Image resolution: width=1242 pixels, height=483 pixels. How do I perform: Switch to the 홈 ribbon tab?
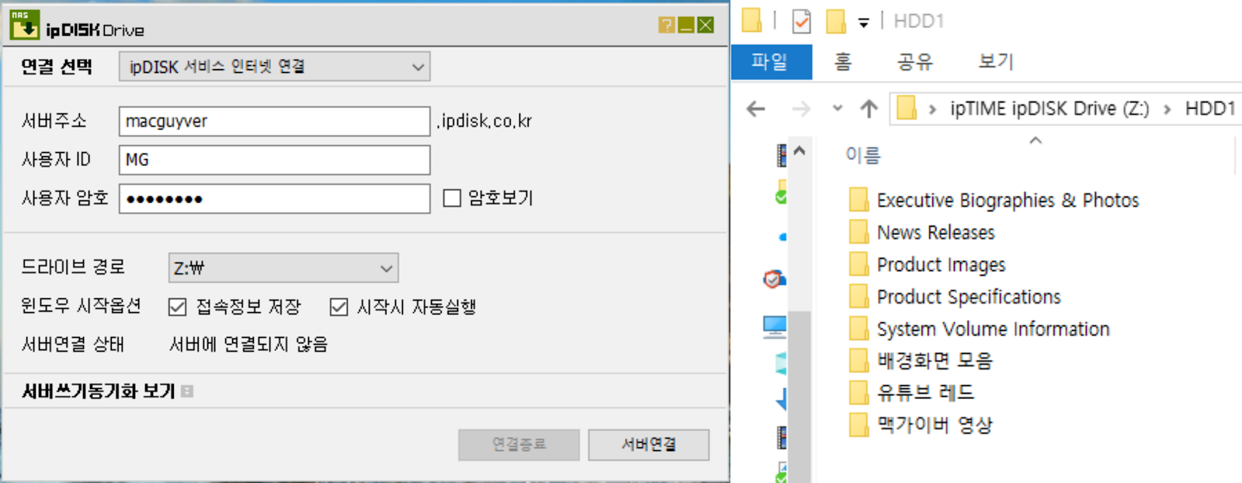pos(843,61)
